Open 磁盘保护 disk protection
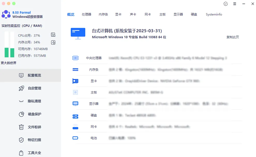Image resolution: width=256 pixels, height=157 pixels. click(x=30, y=114)
